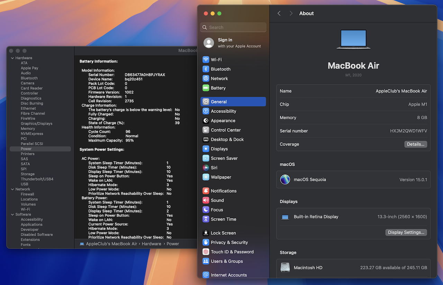Open the Focus moon icon
The width and height of the screenshot is (443, 285).
click(x=206, y=209)
